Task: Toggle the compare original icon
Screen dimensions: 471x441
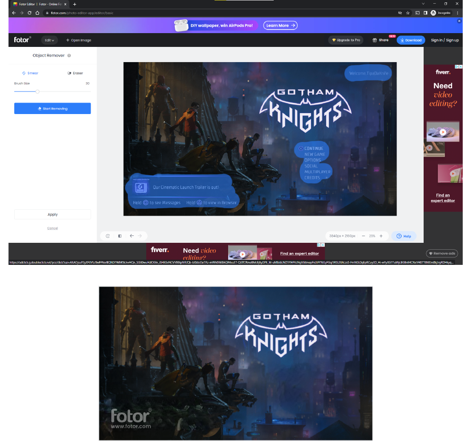Action: pyautogui.click(x=120, y=236)
